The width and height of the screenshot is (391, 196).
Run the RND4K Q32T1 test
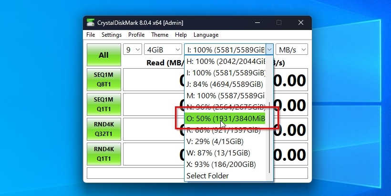(x=104, y=129)
